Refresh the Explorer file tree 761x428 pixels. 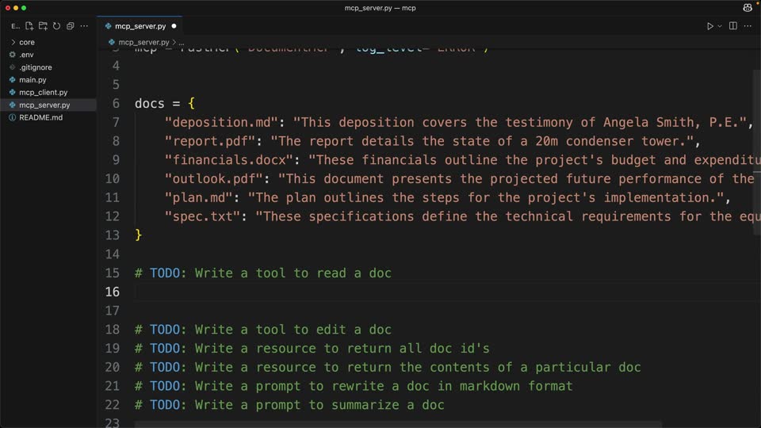coord(57,25)
